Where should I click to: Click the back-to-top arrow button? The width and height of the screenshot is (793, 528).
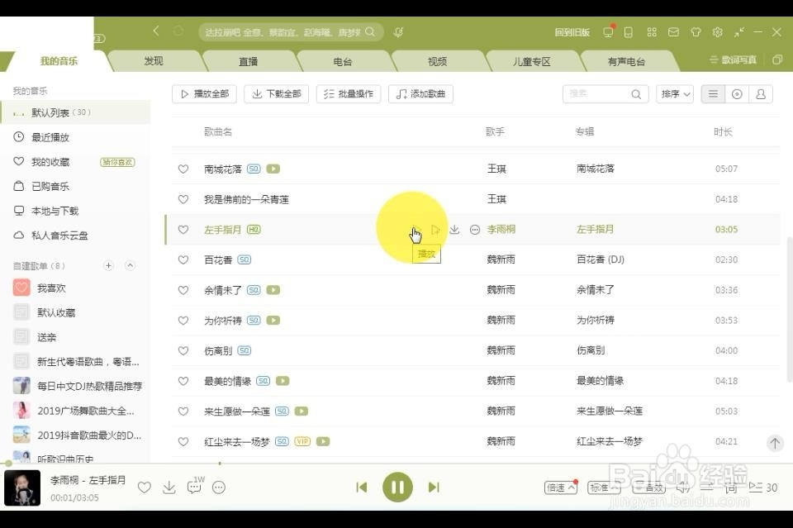[775, 443]
